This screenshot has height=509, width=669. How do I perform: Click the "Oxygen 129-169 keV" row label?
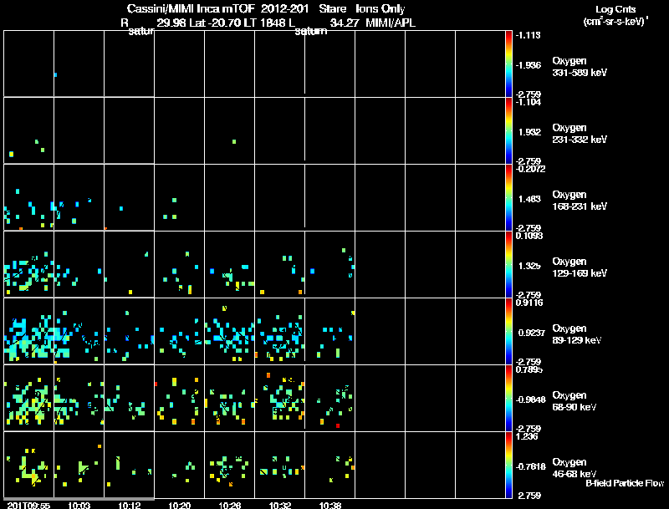580,267
